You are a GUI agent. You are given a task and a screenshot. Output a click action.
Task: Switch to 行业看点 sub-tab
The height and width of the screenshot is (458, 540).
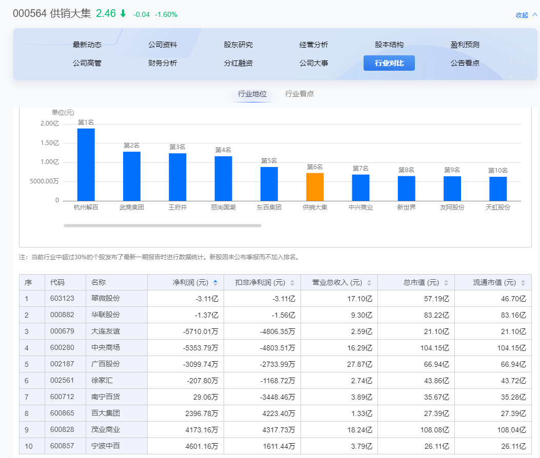point(299,94)
